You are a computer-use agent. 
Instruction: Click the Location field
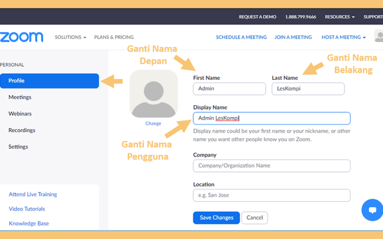(x=271, y=196)
